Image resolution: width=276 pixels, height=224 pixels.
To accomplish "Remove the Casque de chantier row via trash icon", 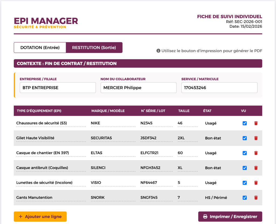I will click(256, 153).
